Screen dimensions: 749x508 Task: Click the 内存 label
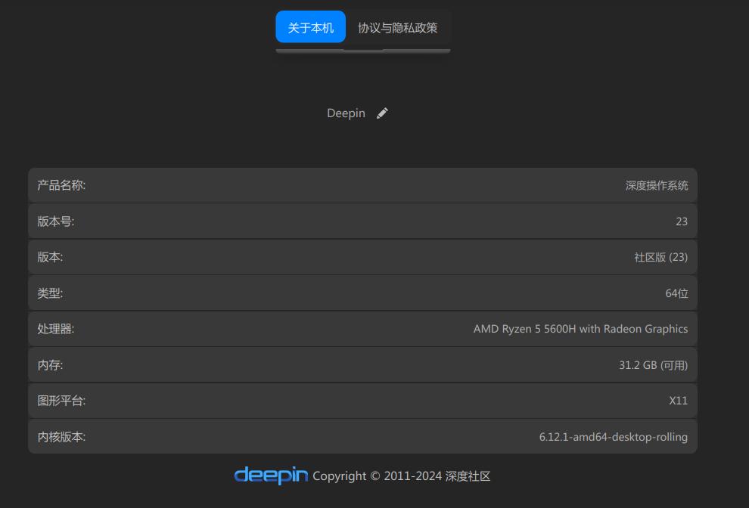50,365
